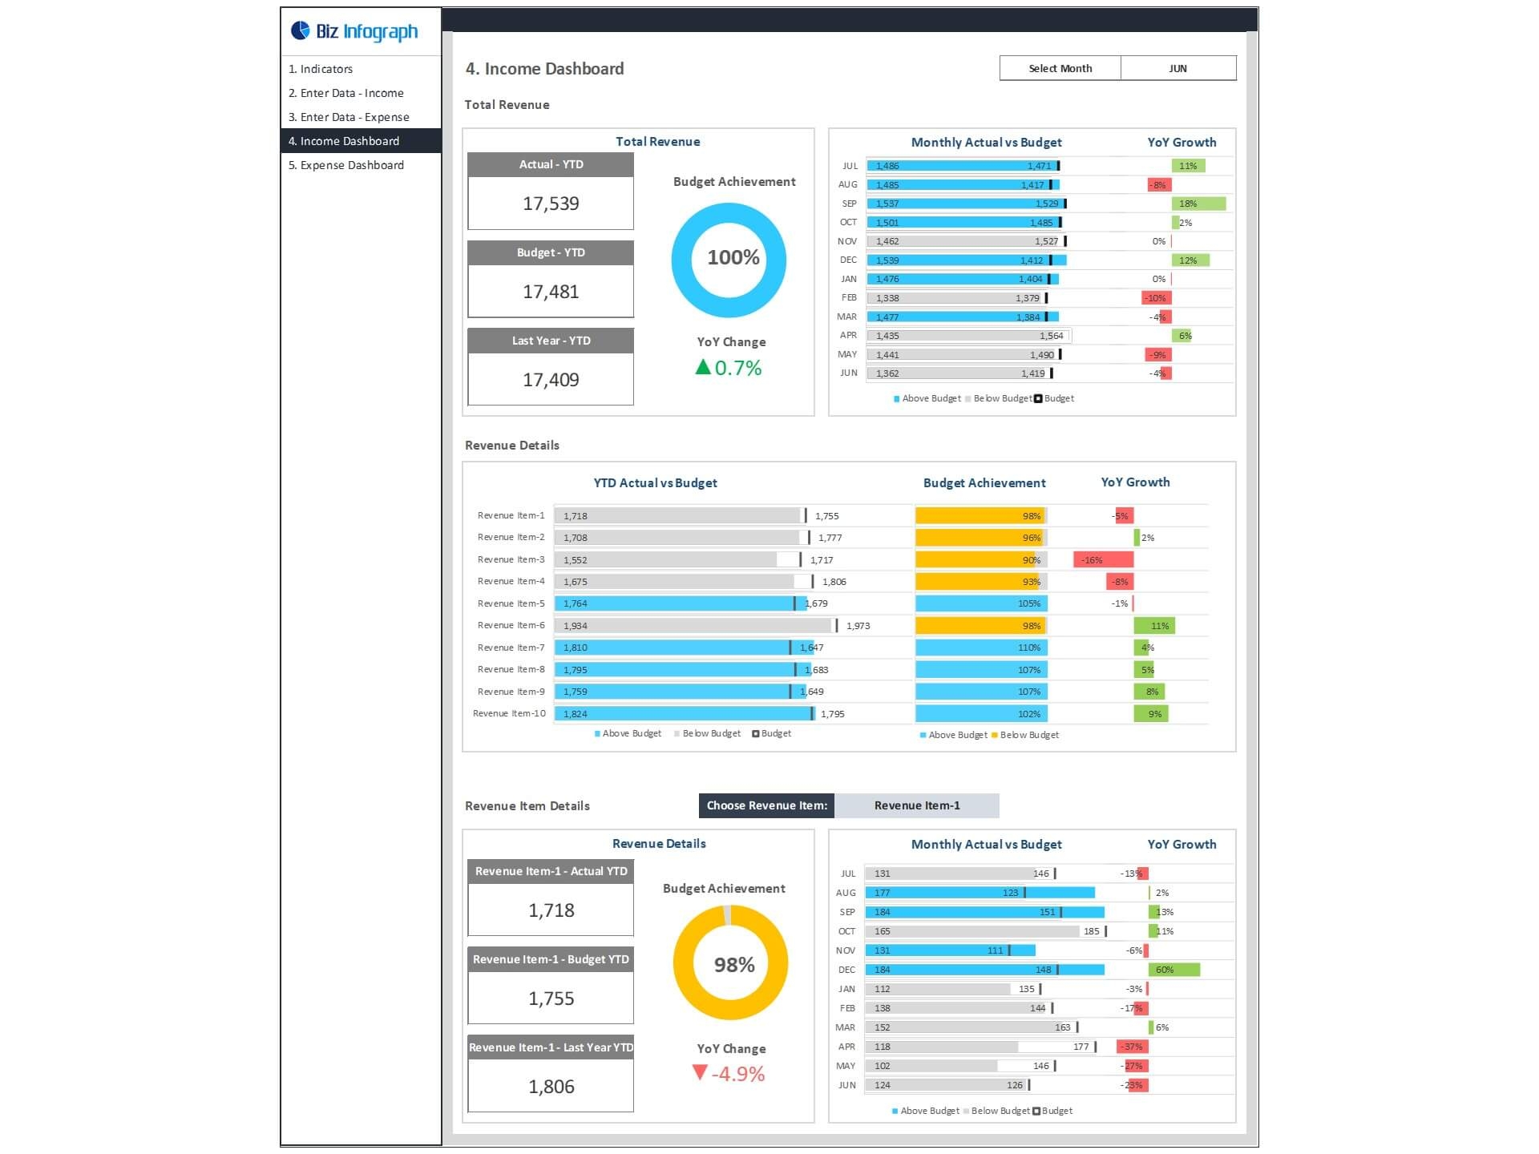Click the gray Below Budget legend icon in Revenue Details
This screenshot has height=1154, width=1539.
pyautogui.click(x=677, y=733)
